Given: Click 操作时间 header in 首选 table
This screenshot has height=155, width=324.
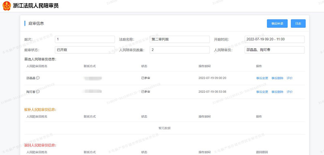Looking at the screenshot, I should [205, 66].
